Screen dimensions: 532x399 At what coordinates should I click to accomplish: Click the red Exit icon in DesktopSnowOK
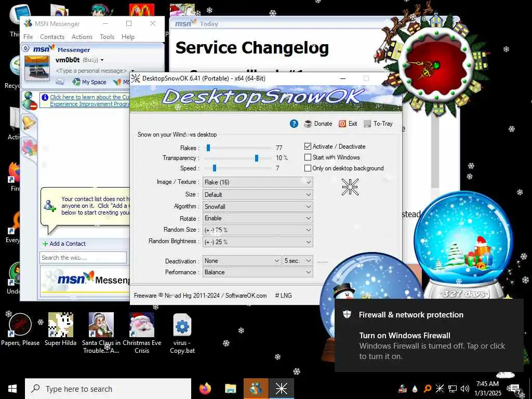(x=342, y=124)
